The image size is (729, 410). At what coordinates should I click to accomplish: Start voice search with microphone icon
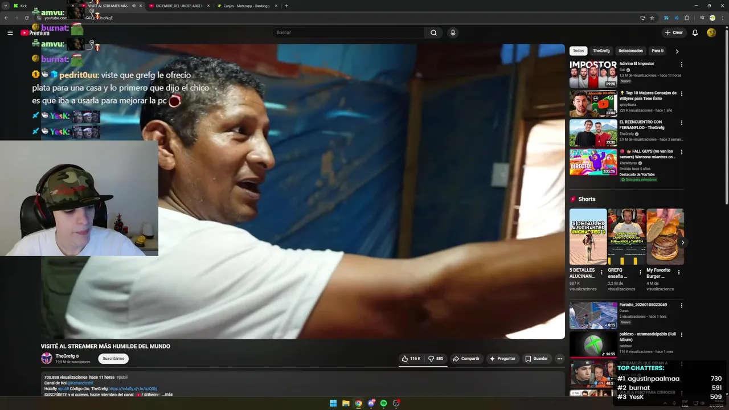point(453,32)
